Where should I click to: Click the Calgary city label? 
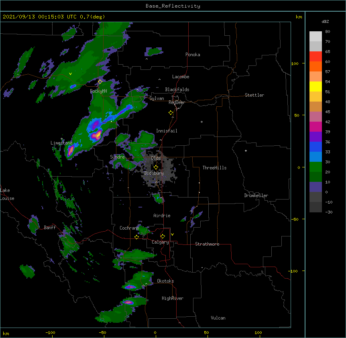pos(160,242)
